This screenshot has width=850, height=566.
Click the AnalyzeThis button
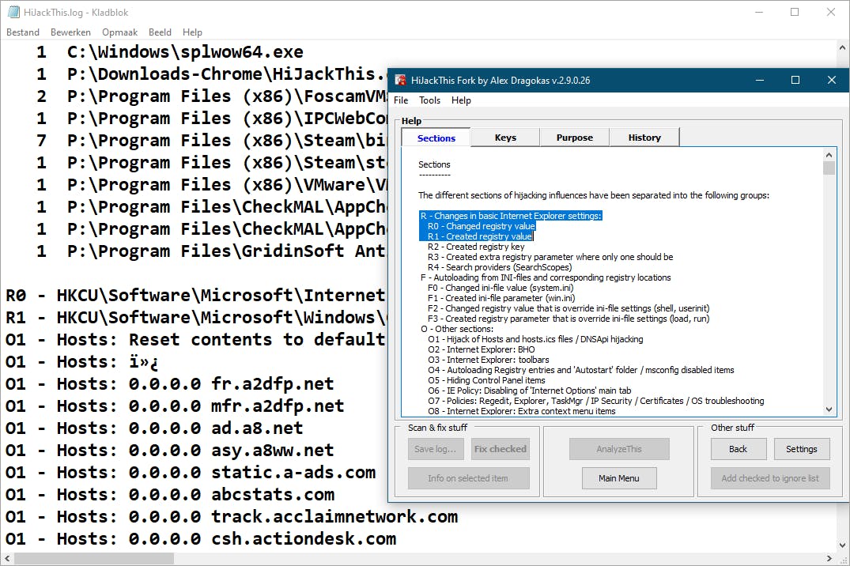click(x=619, y=449)
